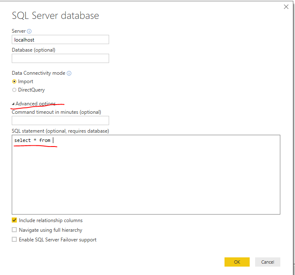Focus the Server input field
The image size is (295, 275).
[x=60, y=39]
